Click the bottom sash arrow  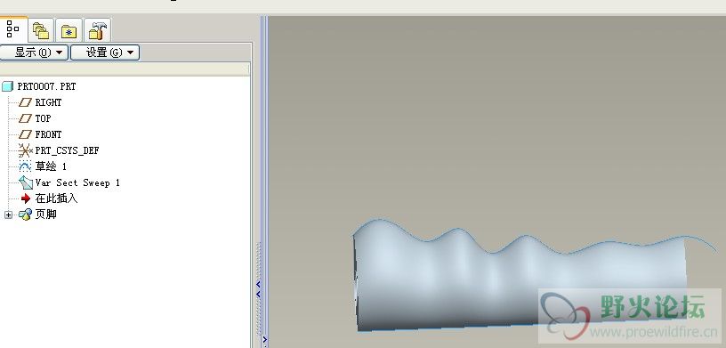pos(264,340)
